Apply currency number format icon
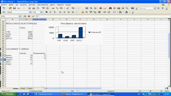171x96 pixels. coord(83,12)
